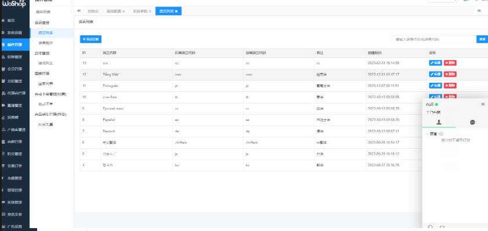Open 自动下单 in the submenu
Image resolution: width=488 pixels, height=231 pixels.
tap(45, 104)
